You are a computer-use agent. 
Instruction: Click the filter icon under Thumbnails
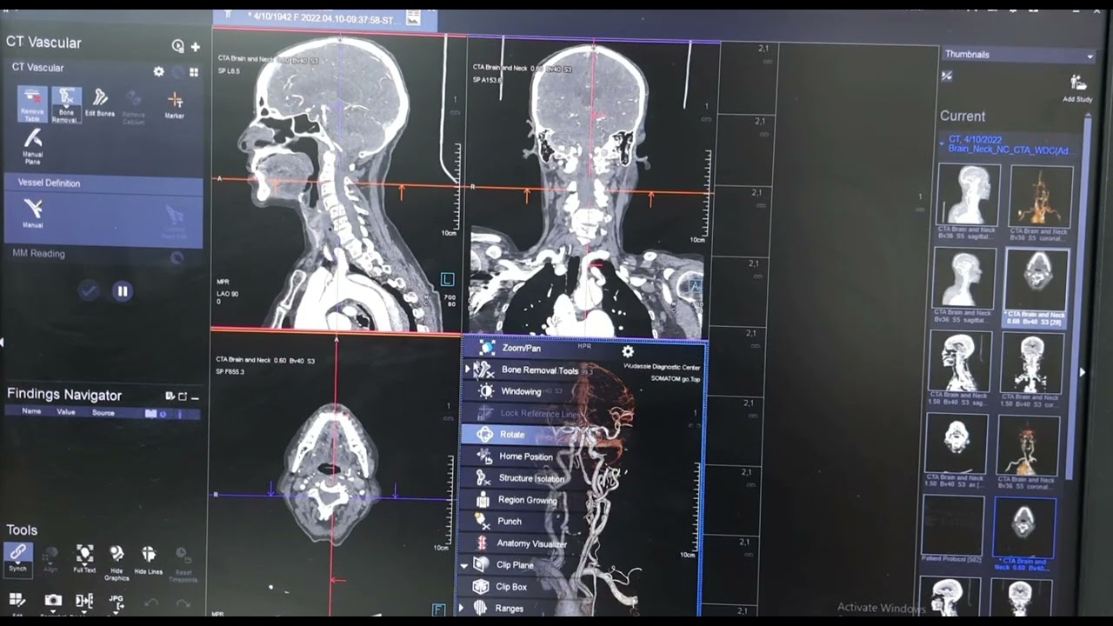(947, 77)
